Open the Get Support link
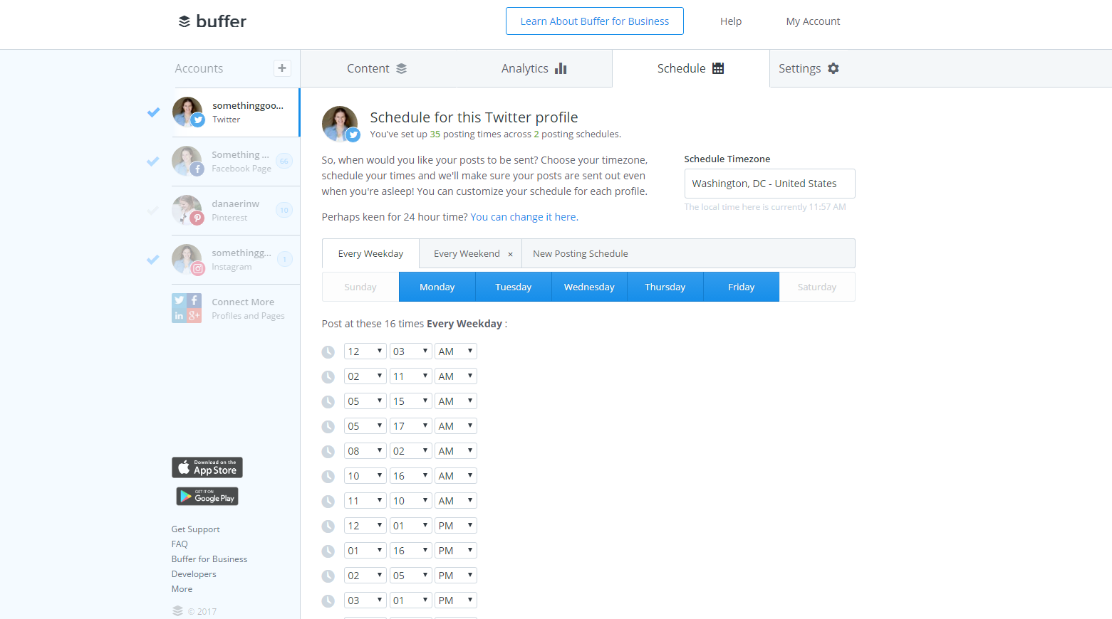 pos(195,529)
